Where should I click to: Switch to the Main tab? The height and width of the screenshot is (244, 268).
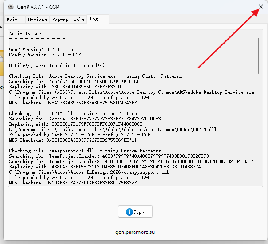click(x=14, y=20)
